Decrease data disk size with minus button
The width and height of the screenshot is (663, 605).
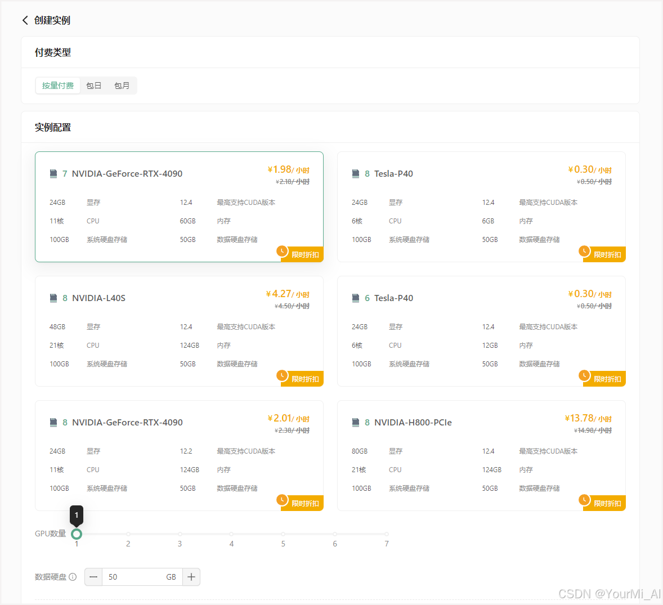93,577
